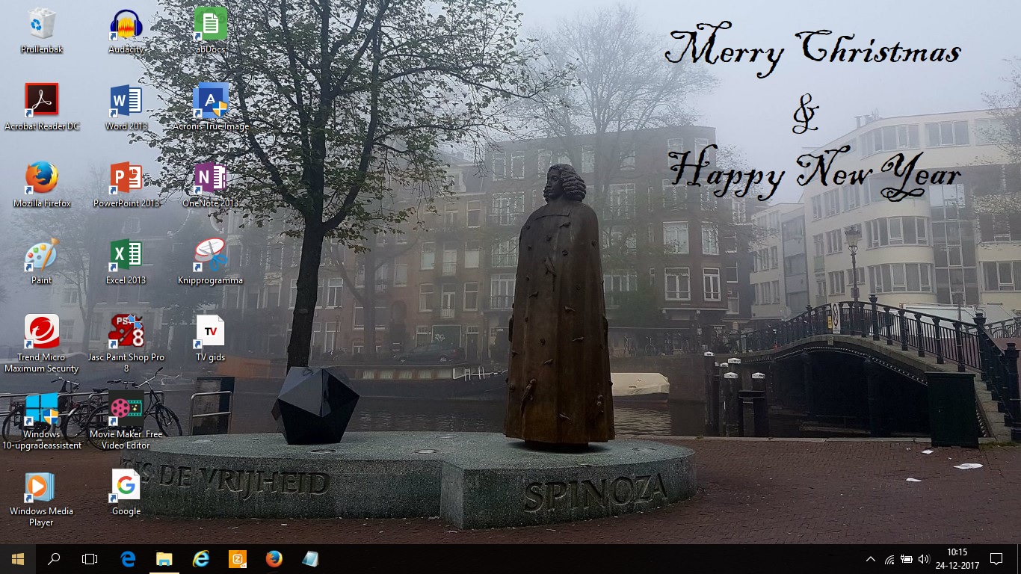Select the Movie Maker Free Video Editor icon
The width and height of the screenshot is (1021, 574).
tap(126, 409)
